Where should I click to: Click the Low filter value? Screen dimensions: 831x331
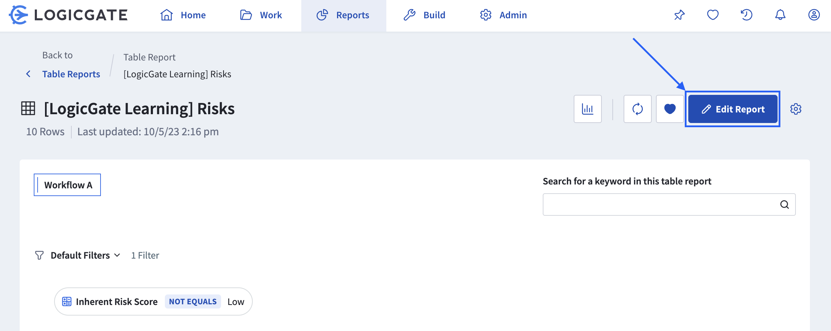[x=236, y=302]
